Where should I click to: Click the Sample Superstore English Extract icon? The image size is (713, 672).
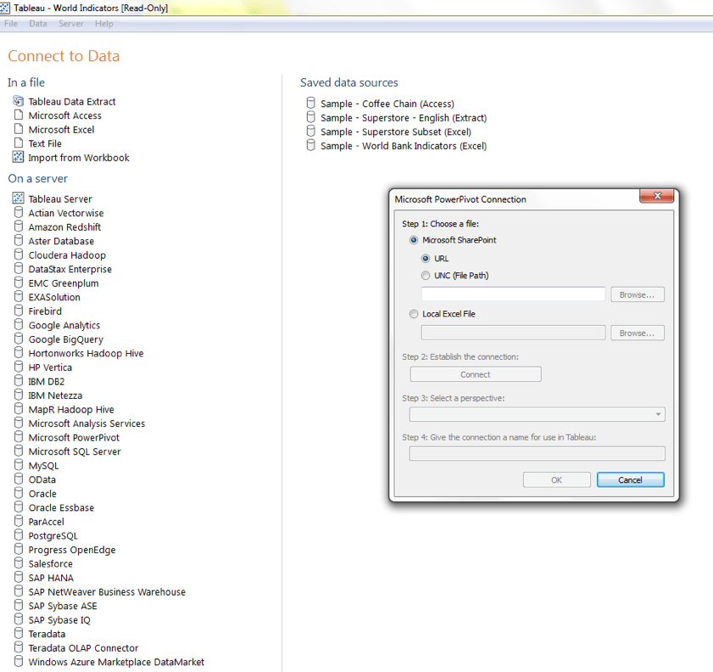pos(310,117)
